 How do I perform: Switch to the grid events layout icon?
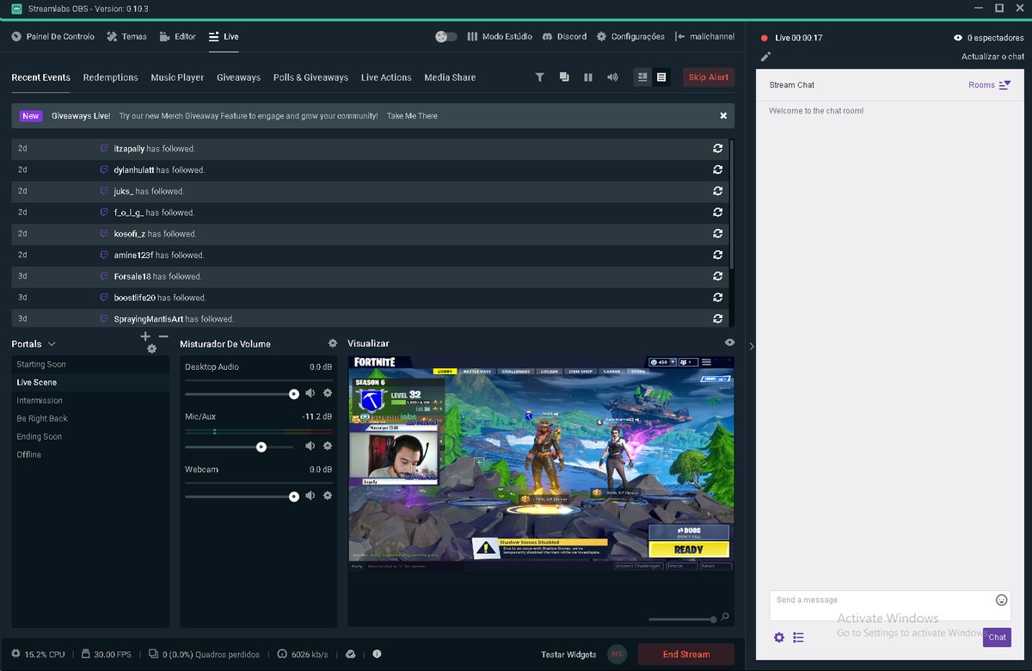(642, 77)
